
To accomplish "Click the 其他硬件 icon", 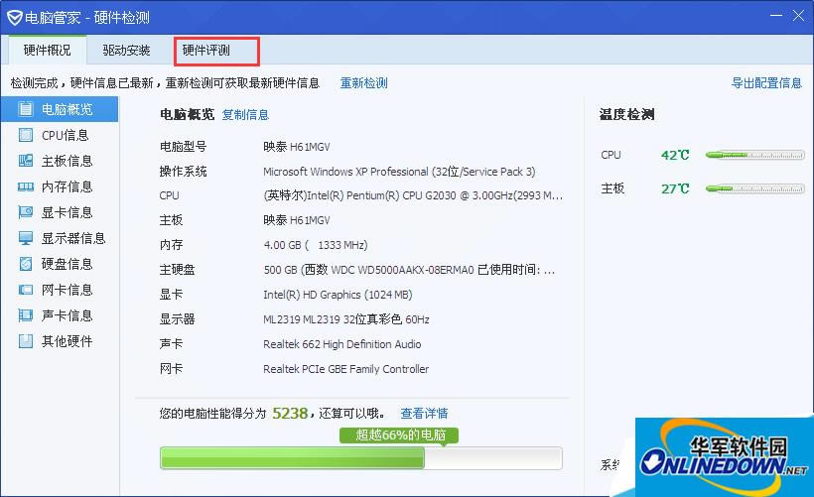I will [25, 341].
